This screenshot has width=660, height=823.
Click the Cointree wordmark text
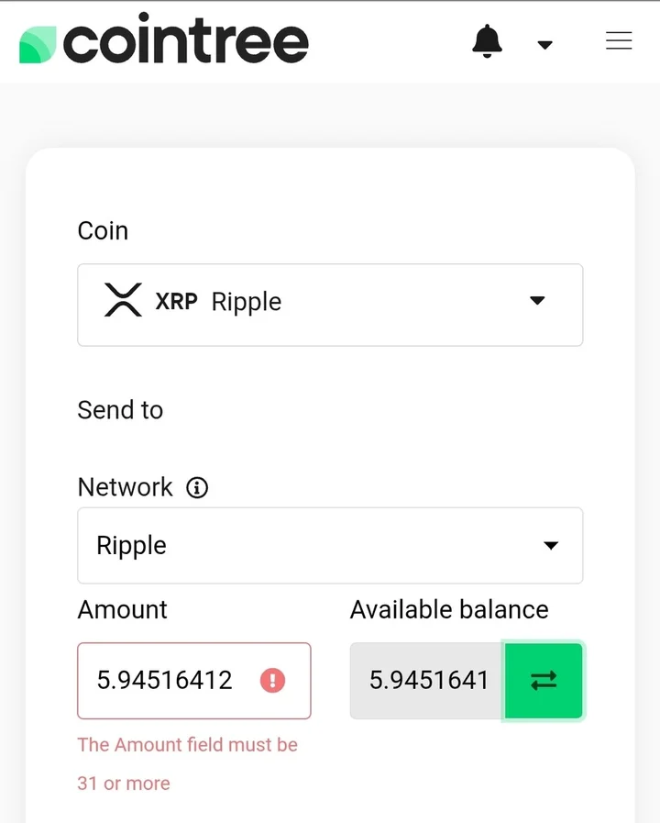186,41
